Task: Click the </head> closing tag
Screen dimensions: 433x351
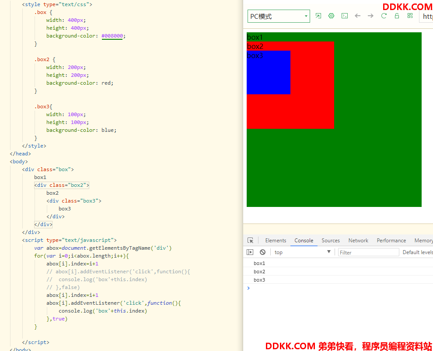Action: [21, 154]
